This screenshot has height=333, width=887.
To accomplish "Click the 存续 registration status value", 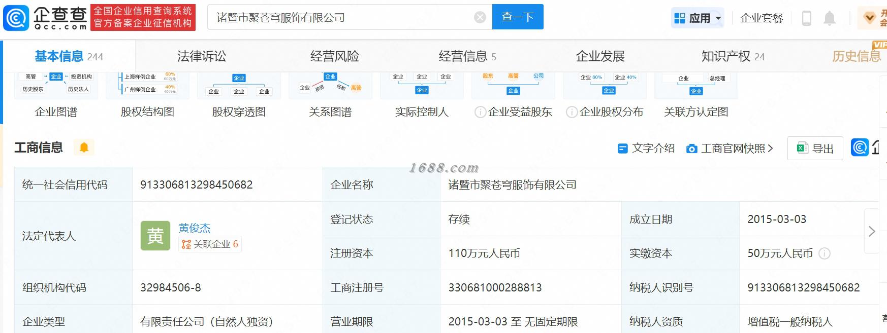I will point(459,219).
